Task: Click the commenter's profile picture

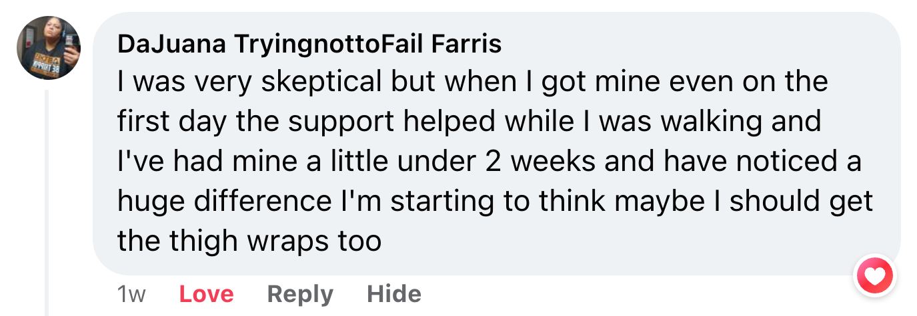Action: 48,48
